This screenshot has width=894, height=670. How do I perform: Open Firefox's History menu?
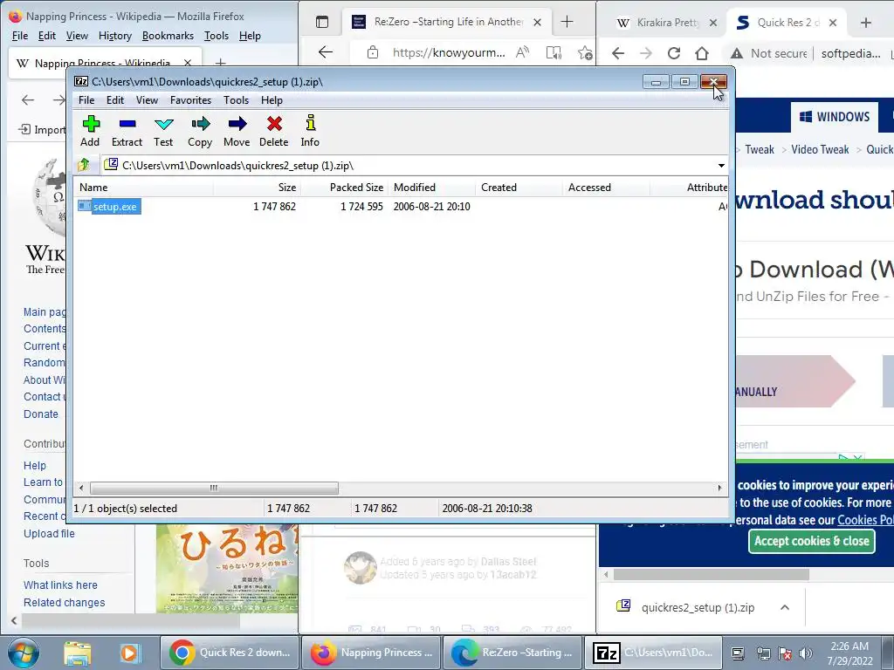pyautogui.click(x=115, y=36)
